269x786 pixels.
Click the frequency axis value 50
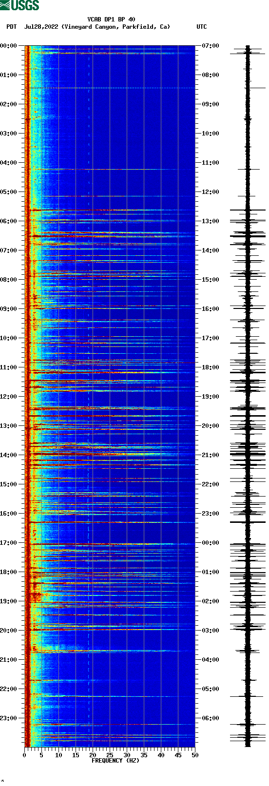tap(195, 755)
